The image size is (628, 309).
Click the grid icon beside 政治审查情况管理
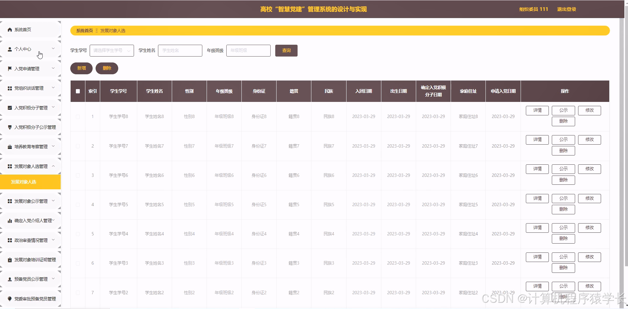10,240
